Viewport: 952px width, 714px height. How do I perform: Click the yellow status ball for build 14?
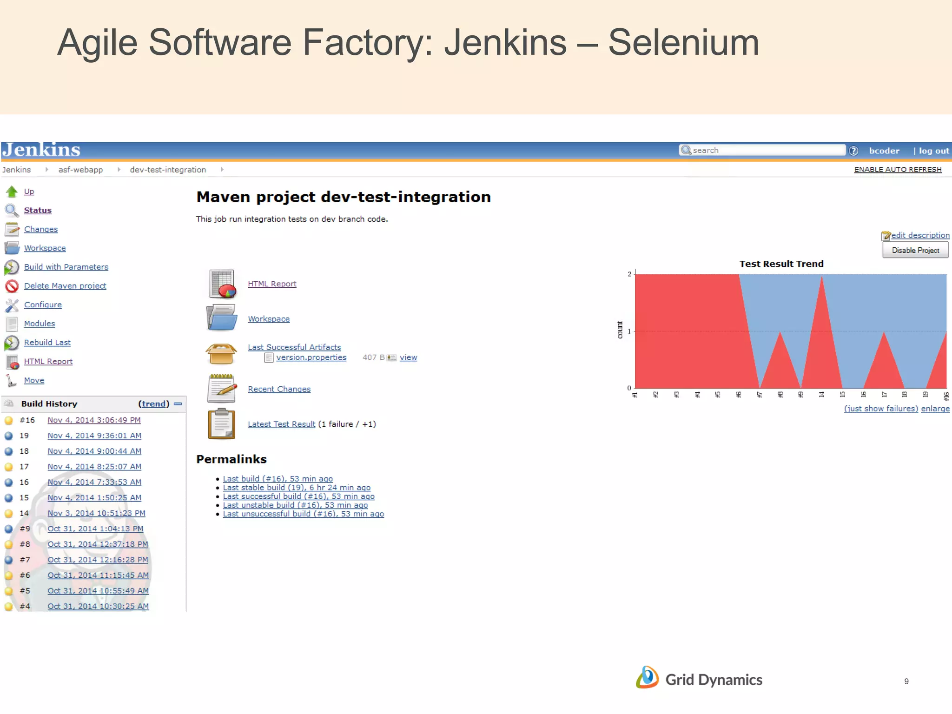[x=8, y=514]
